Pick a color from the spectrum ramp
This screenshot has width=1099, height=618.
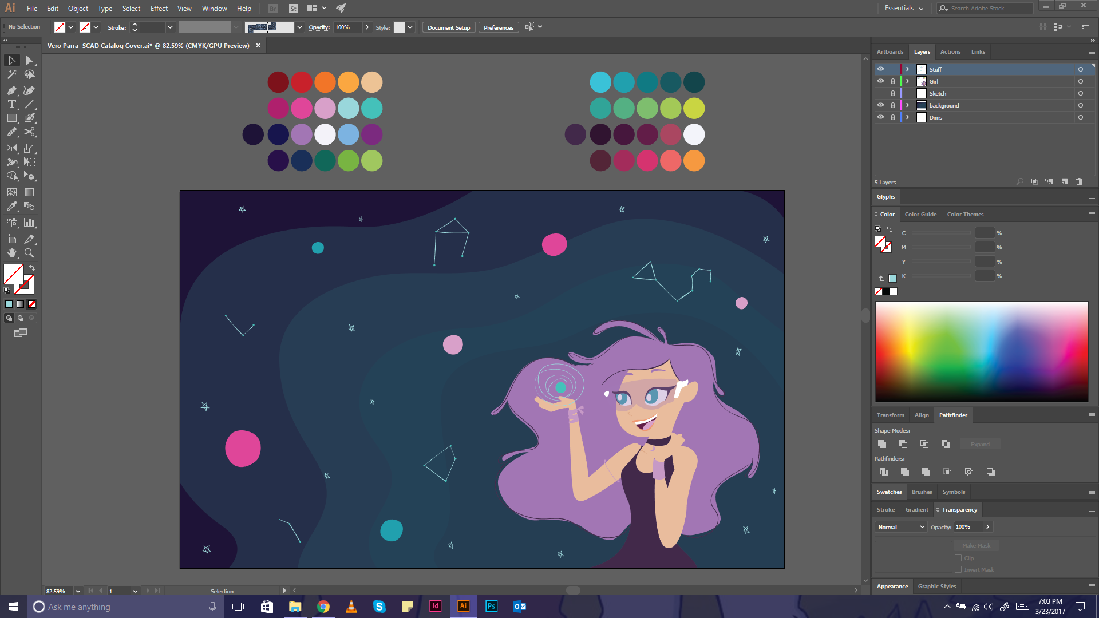click(x=981, y=351)
